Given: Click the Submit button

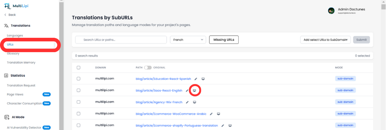Looking at the screenshot, I should coord(361,40).
